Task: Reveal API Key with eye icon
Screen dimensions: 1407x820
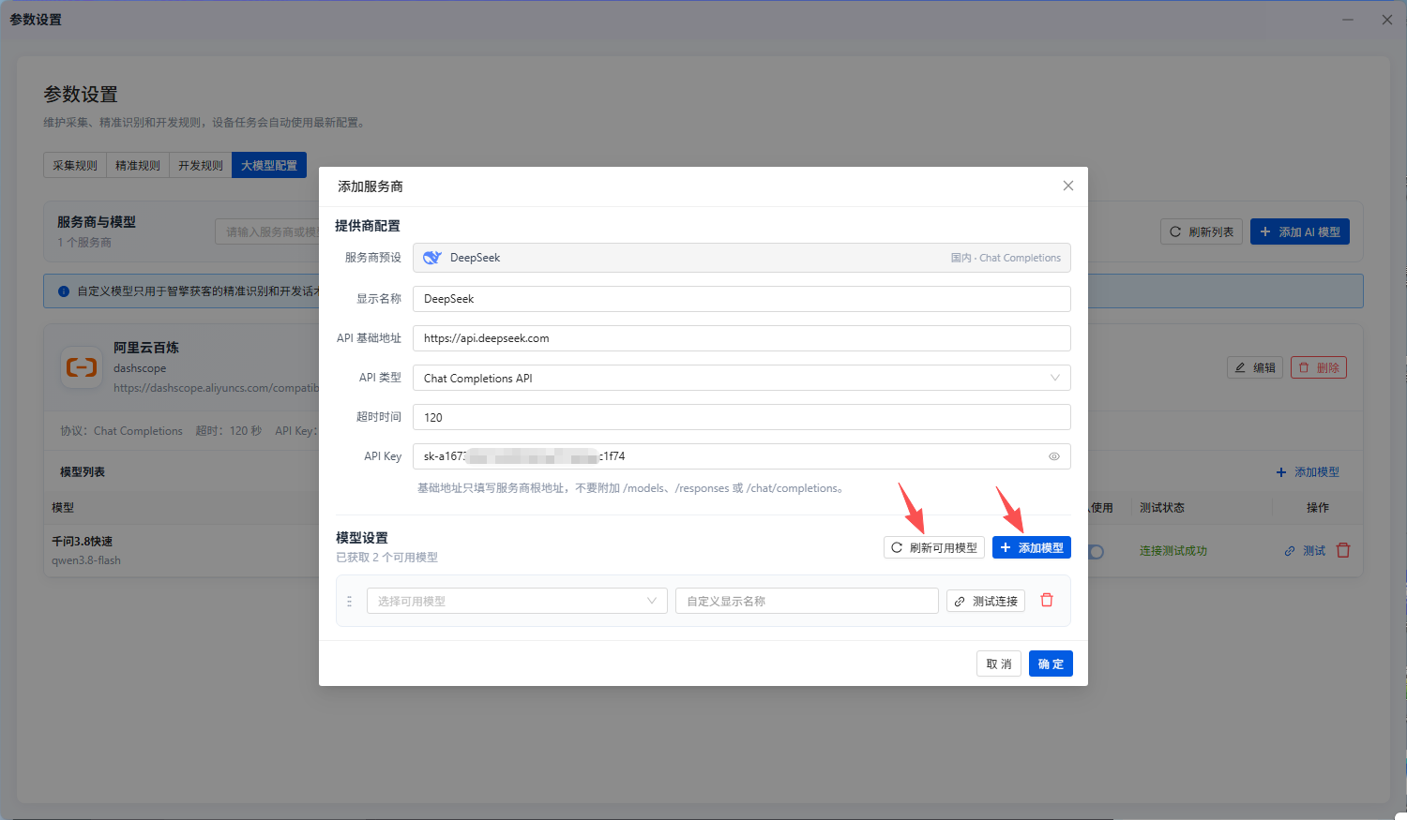Action: [x=1054, y=456]
